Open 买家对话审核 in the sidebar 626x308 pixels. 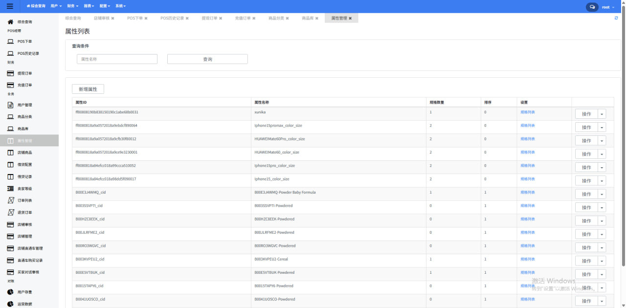point(29,272)
